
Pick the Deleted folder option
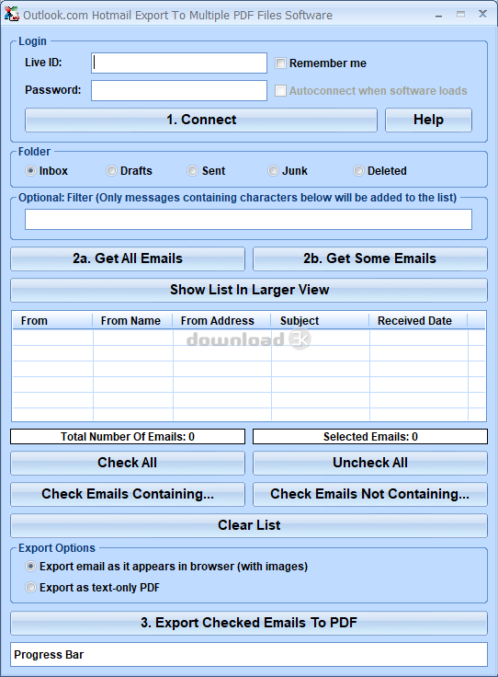(x=358, y=171)
